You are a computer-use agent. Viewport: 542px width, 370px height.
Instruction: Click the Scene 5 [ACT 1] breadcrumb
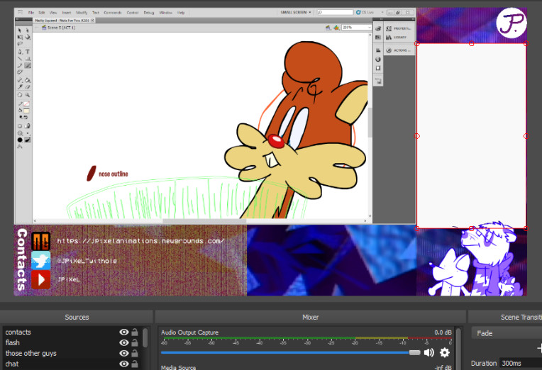(58, 28)
